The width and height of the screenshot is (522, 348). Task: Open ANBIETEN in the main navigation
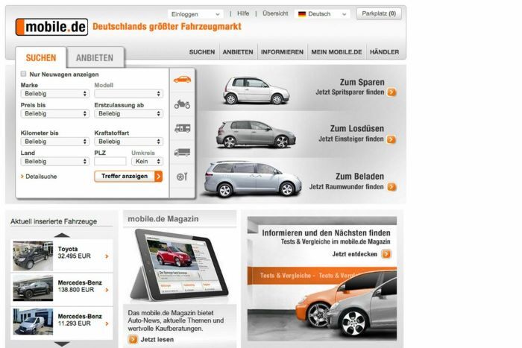tap(238, 52)
